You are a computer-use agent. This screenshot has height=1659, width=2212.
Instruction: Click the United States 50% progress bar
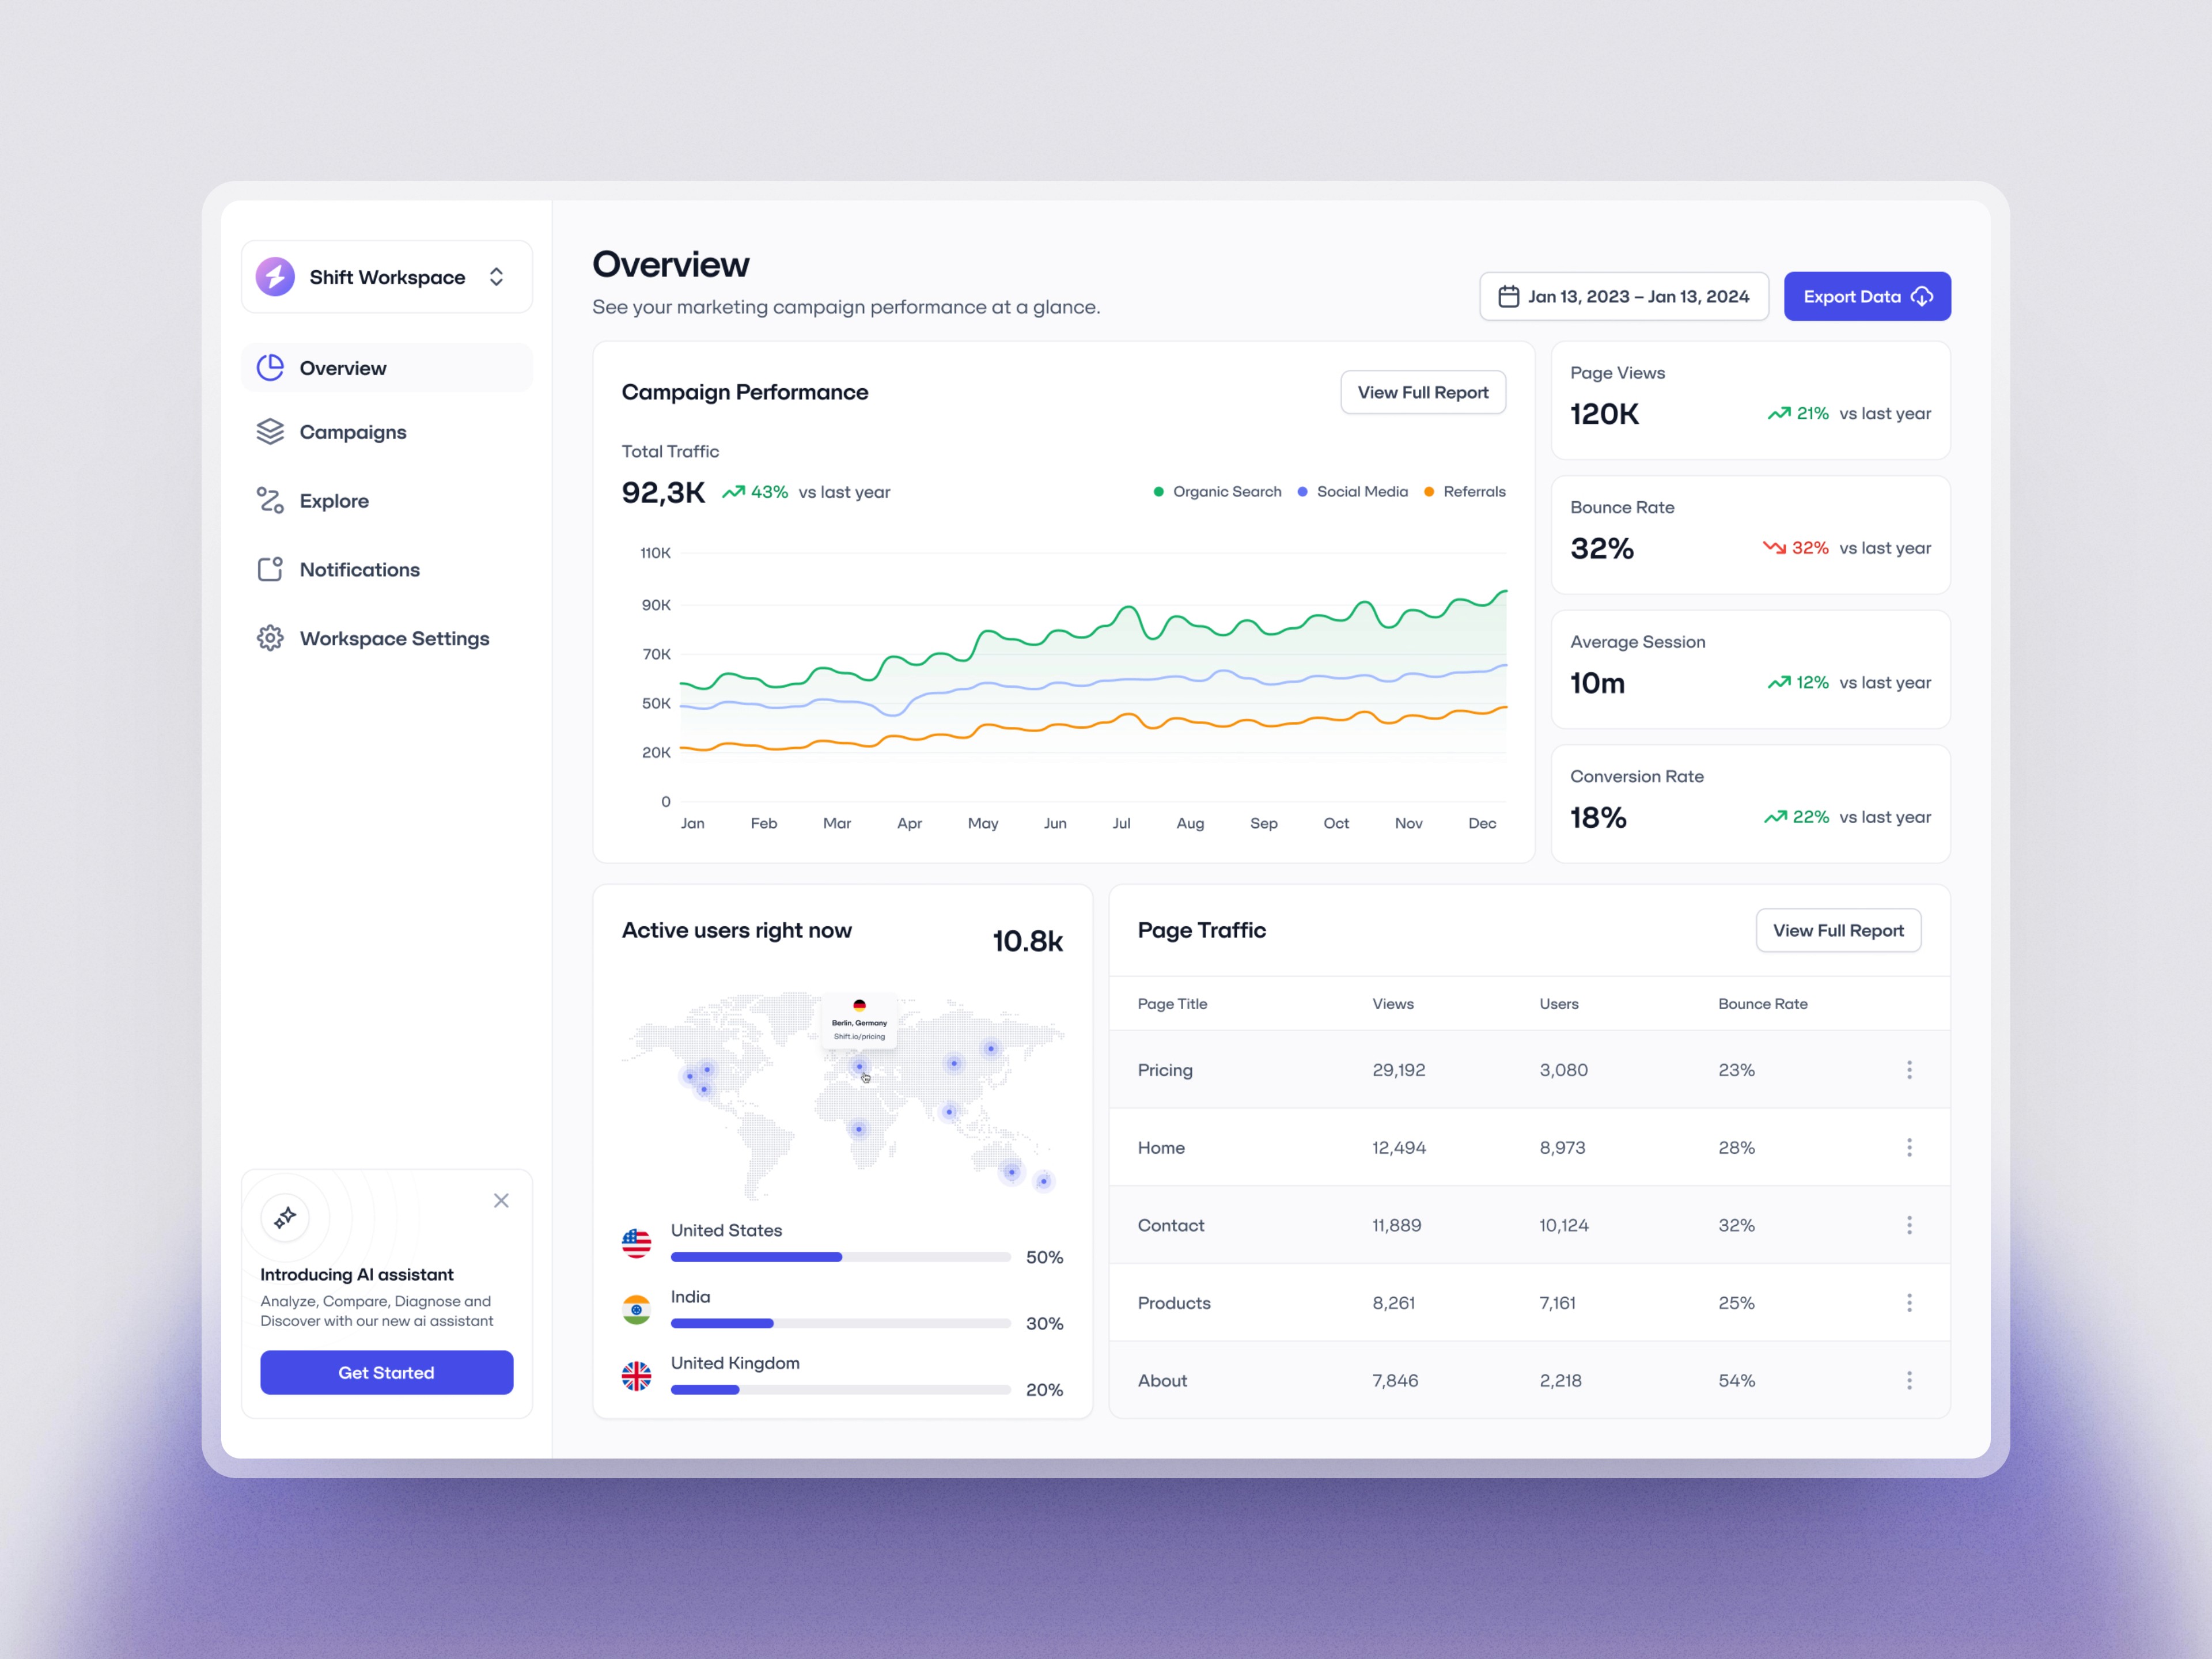pos(840,1257)
